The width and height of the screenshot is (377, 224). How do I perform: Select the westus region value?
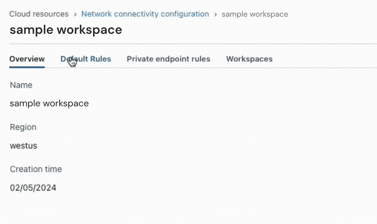(x=24, y=146)
